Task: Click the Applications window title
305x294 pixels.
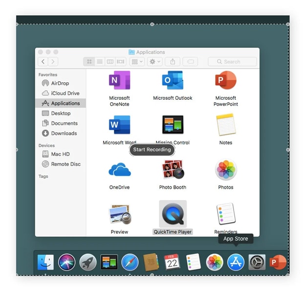Action: click(151, 52)
